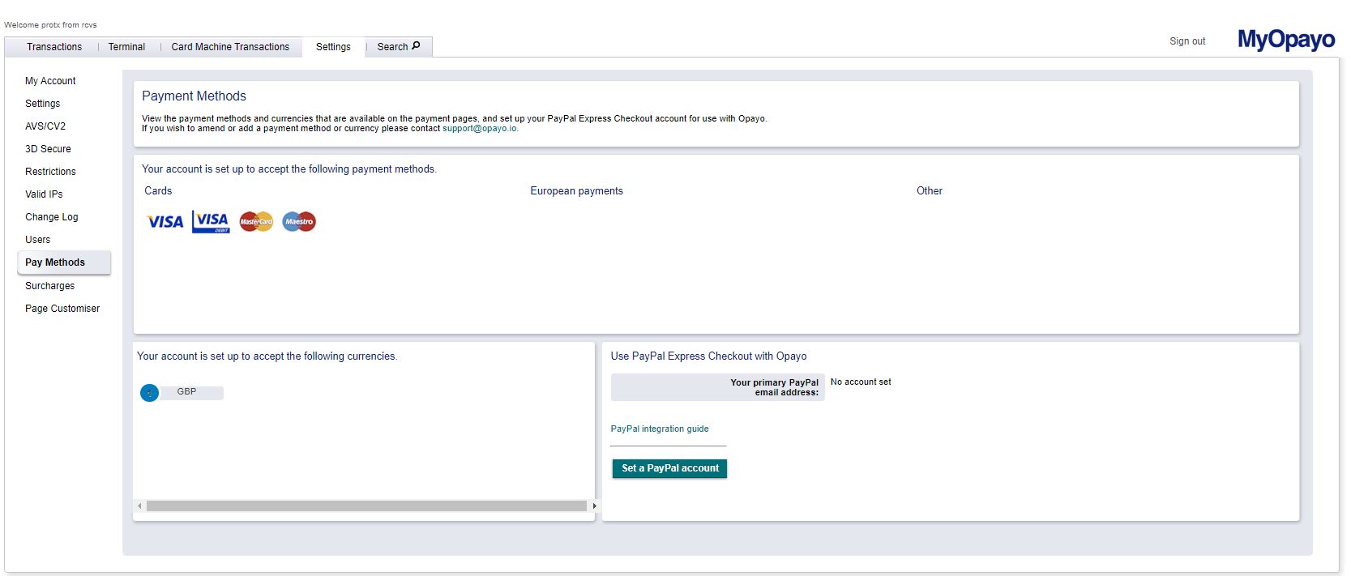Select the Settings tab
The width and height of the screenshot is (1351, 576).
click(x=333, y=47)
